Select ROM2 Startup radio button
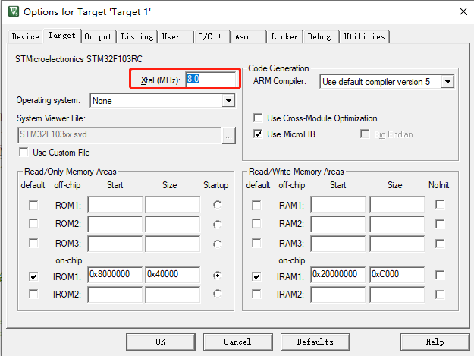The height and width of the screenshot is (356, 474). pyautogui.click(x=217, y=224)
